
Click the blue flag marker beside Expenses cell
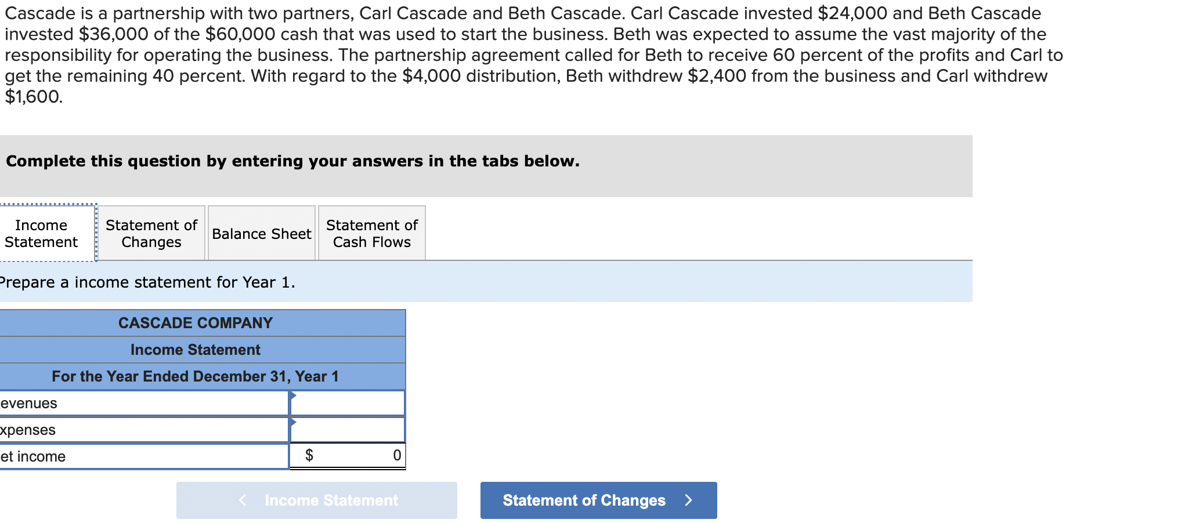click(x=294, y=422)
